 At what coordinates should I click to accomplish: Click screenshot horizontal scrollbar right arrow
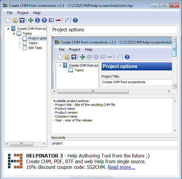pyautogui.click(x=169, y=91)
